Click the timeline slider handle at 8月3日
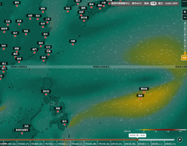187x146 pixels. [137, 140]
